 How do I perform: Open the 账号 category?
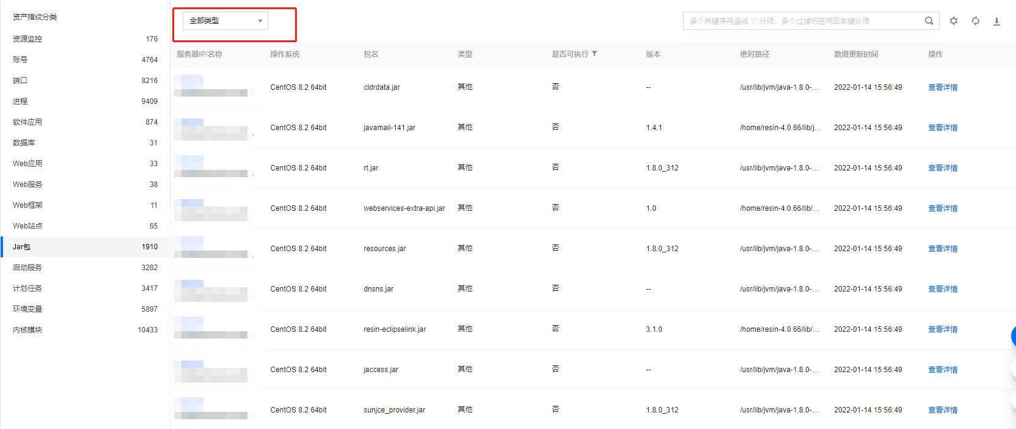[x=20, y=60]
